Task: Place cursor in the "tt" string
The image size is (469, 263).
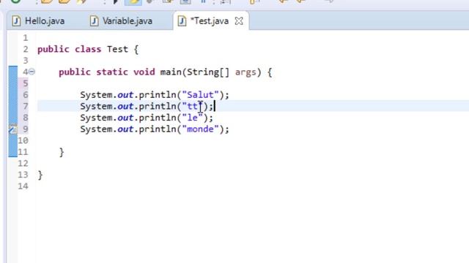Action: pos(192,106)
